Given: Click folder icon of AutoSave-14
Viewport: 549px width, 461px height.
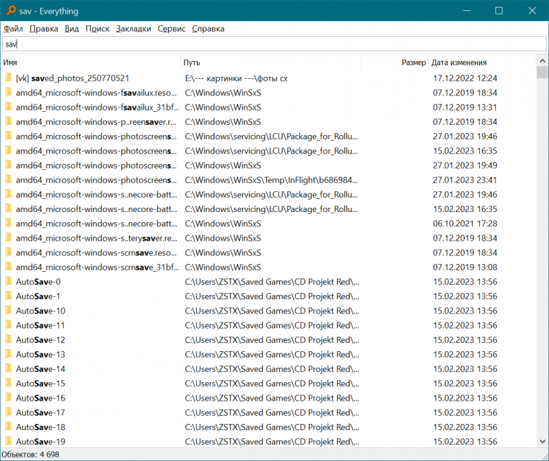Looking at the screenshot, I should click(x=9, y=368).
